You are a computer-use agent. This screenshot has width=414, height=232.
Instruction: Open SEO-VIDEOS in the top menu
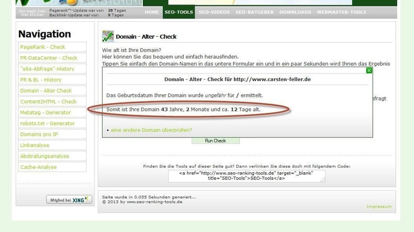[214, 12]
